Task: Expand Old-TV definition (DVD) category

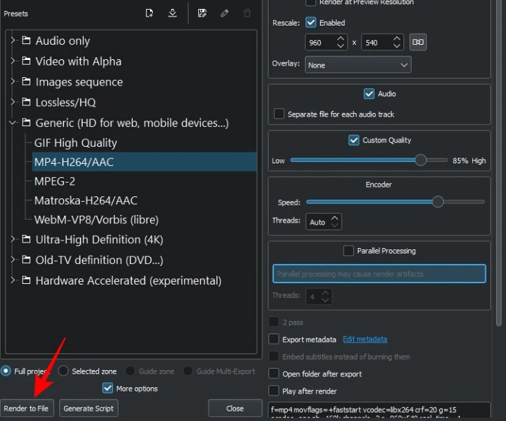Action: [12, 260]
